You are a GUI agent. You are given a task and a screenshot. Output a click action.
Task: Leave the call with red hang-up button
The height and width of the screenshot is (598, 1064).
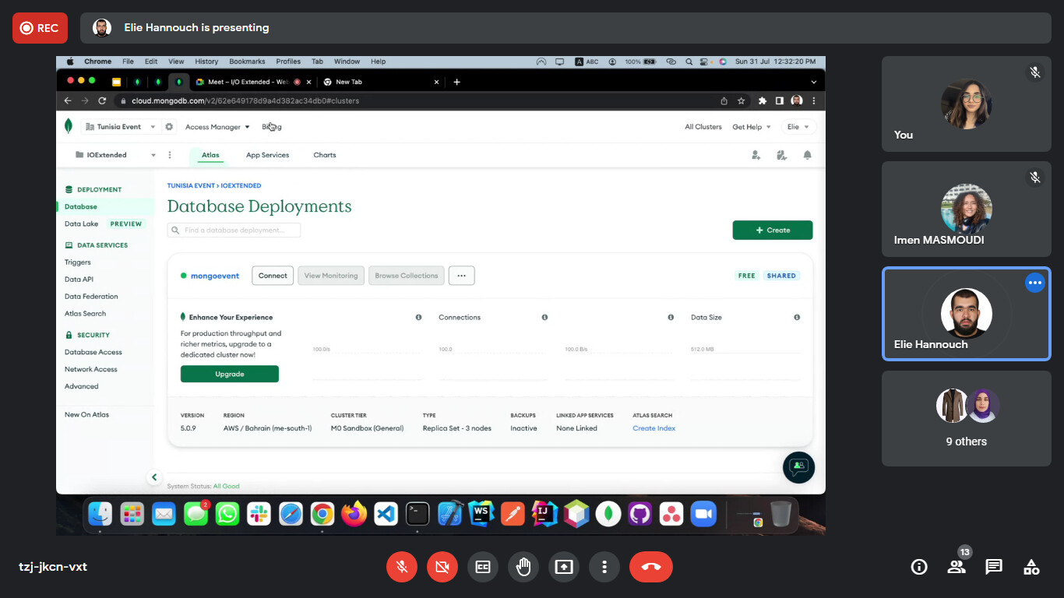coord(650,567)
